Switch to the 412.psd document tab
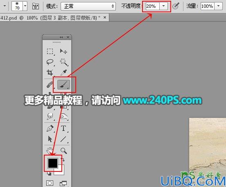Screen dimensions: 226x187 50,18
